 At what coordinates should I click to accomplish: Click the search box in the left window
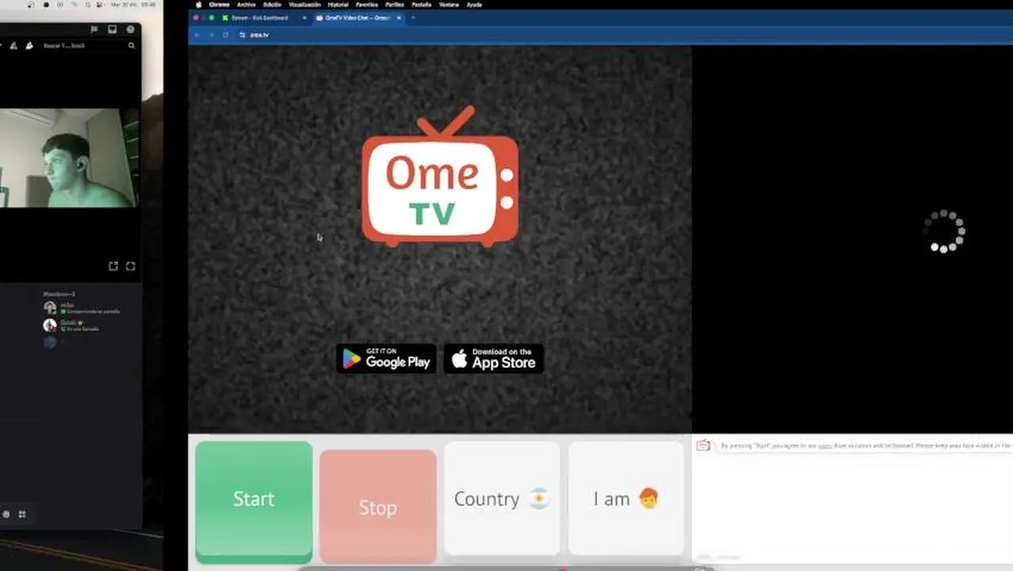(x=88, y=46)
